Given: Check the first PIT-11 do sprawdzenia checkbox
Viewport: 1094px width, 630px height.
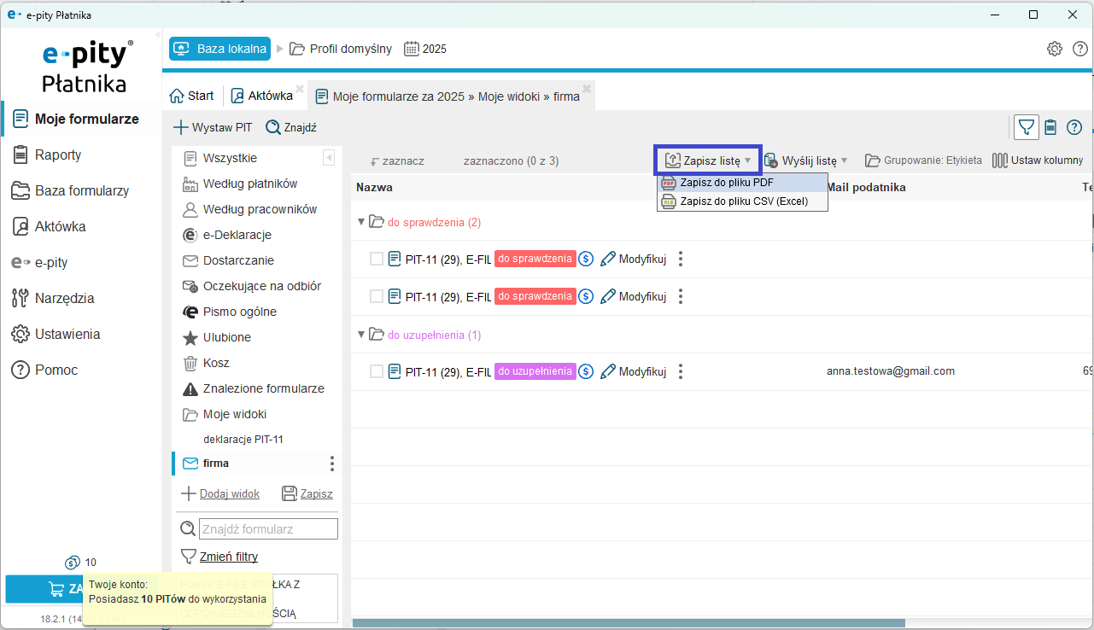Looking at the screenshot, I should (377, 259).
